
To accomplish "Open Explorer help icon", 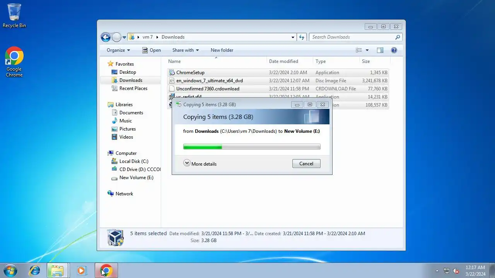I will click(394, 50).
